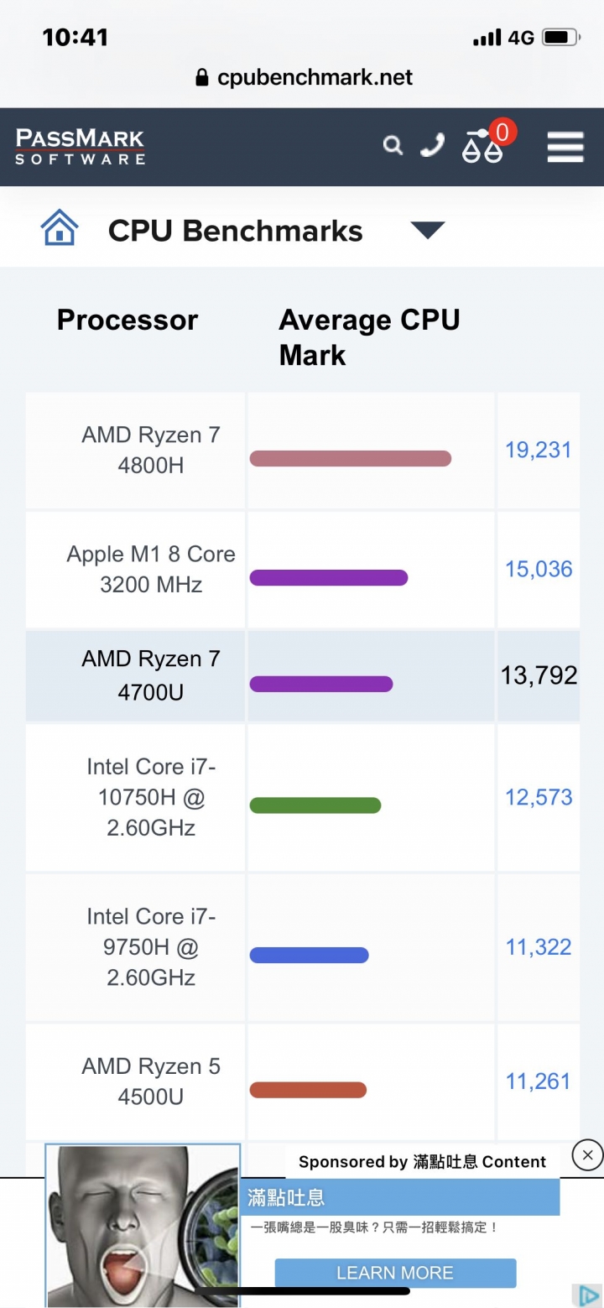Open the hamburger menu
604x1308 pixels.
tap(565, 147)
